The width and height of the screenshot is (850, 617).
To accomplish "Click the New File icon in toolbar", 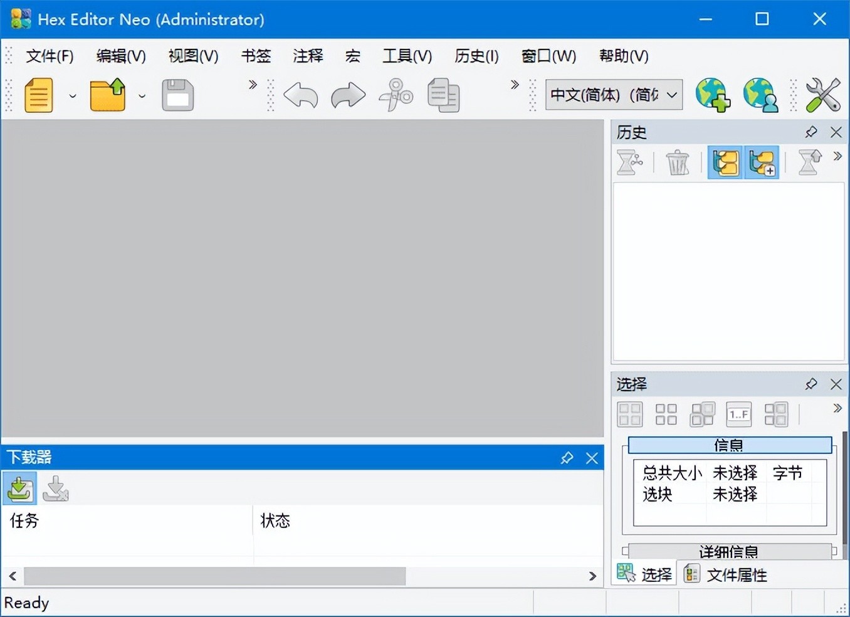I will pos(38,95).
